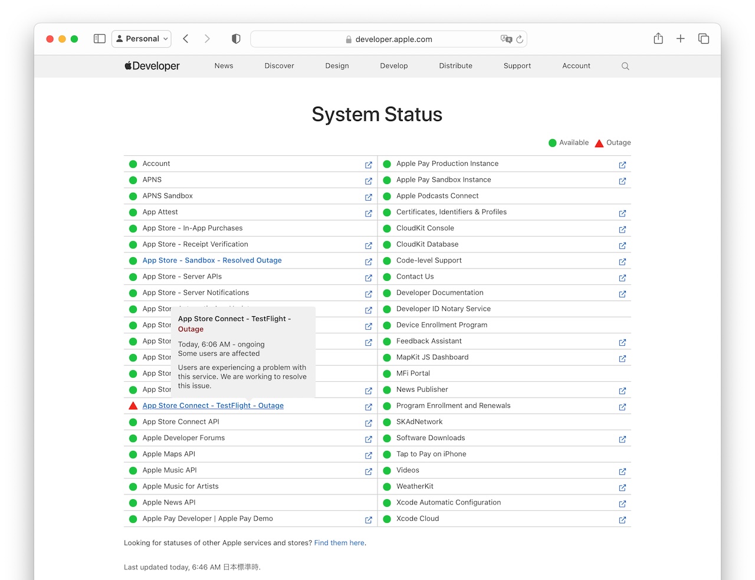Viewport: 755px width, 580px height.
Task: Open external link for Apple Music API
Action: 369,471
